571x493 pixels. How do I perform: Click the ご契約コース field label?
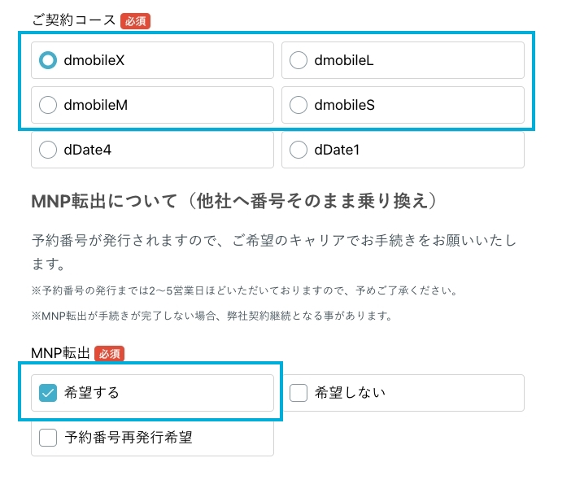click(73, 20)
